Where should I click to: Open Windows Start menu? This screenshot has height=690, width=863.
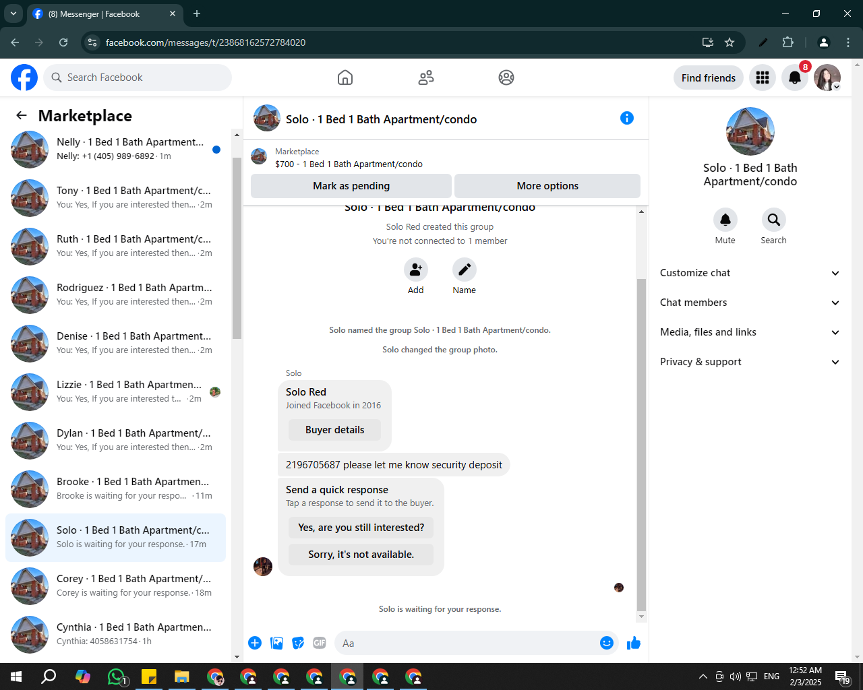tap(16, 677)
